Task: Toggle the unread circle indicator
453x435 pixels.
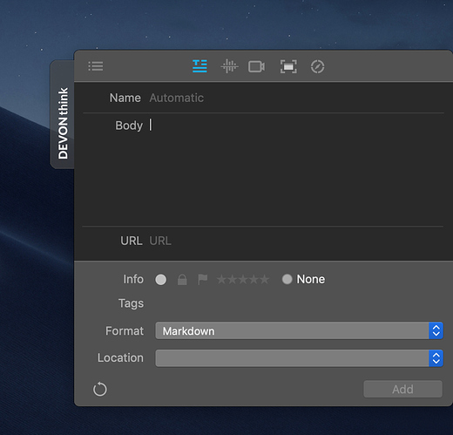Action: 161,280
